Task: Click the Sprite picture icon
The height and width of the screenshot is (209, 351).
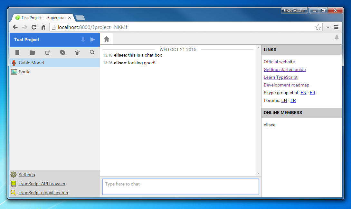Action: point(14,72)
